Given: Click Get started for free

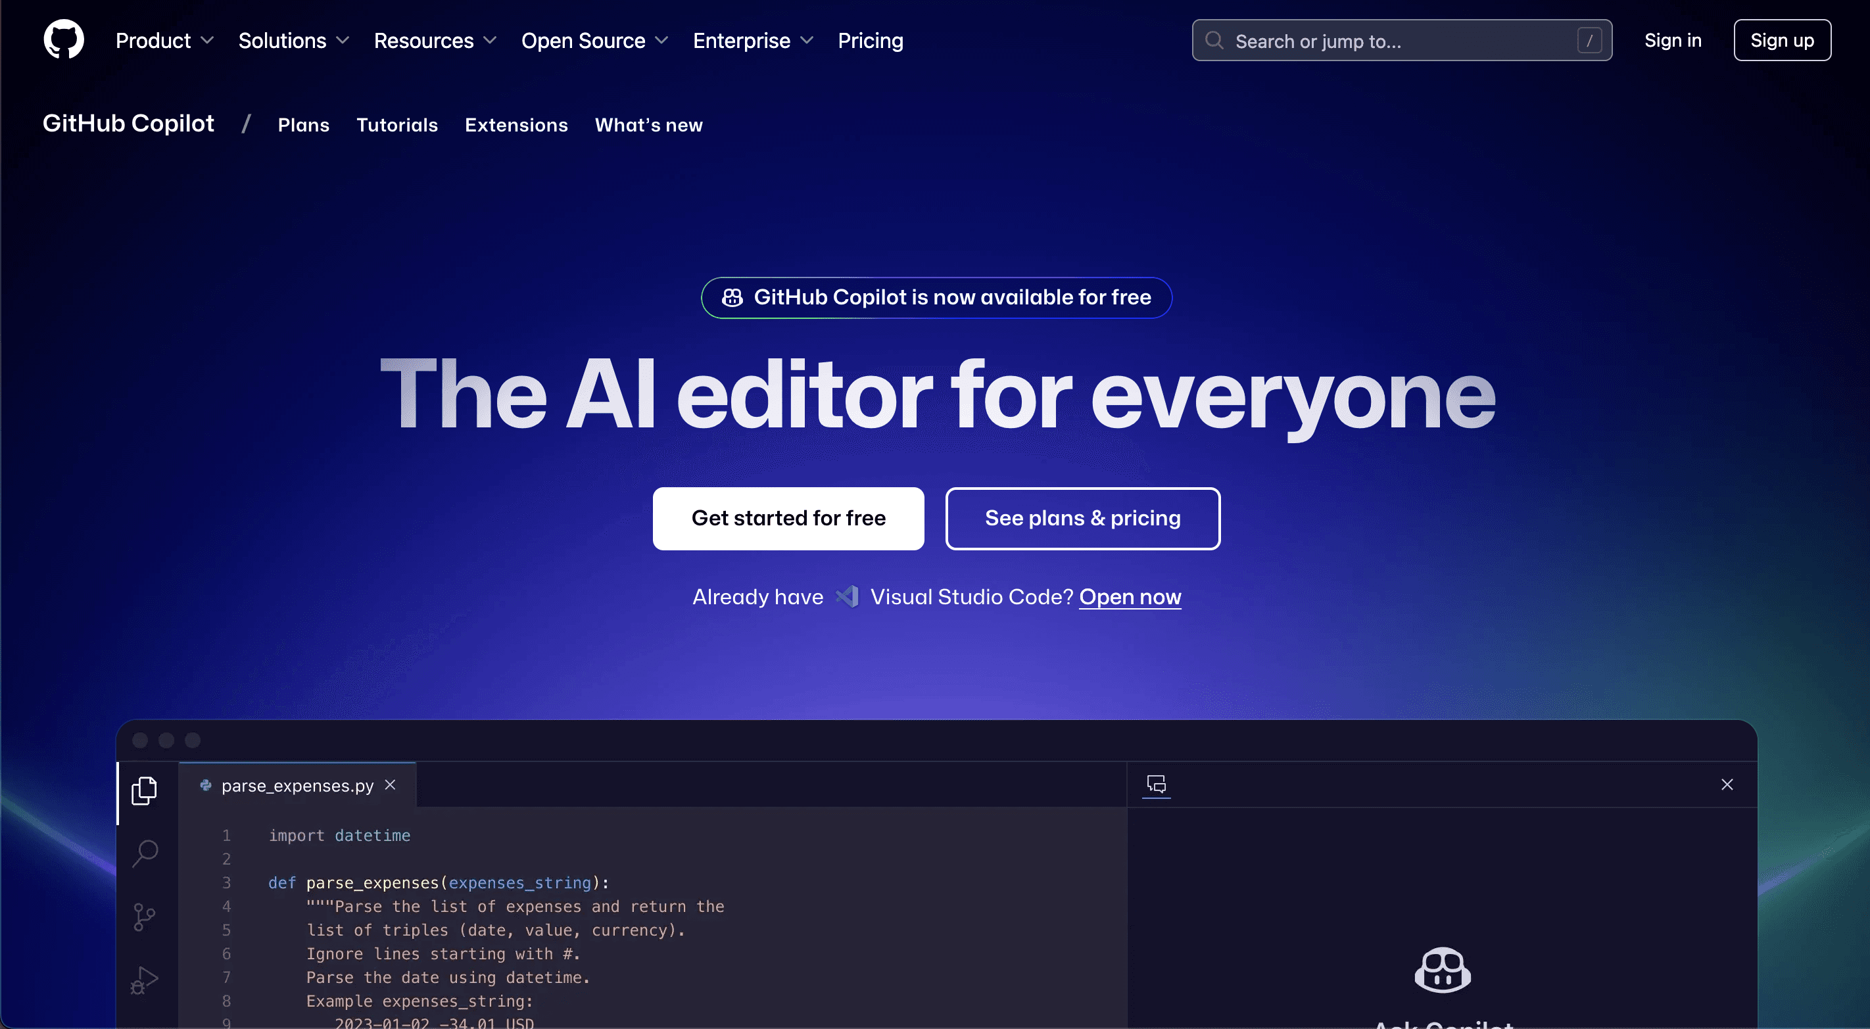Looking at the screenshot, I should point(788,518).
